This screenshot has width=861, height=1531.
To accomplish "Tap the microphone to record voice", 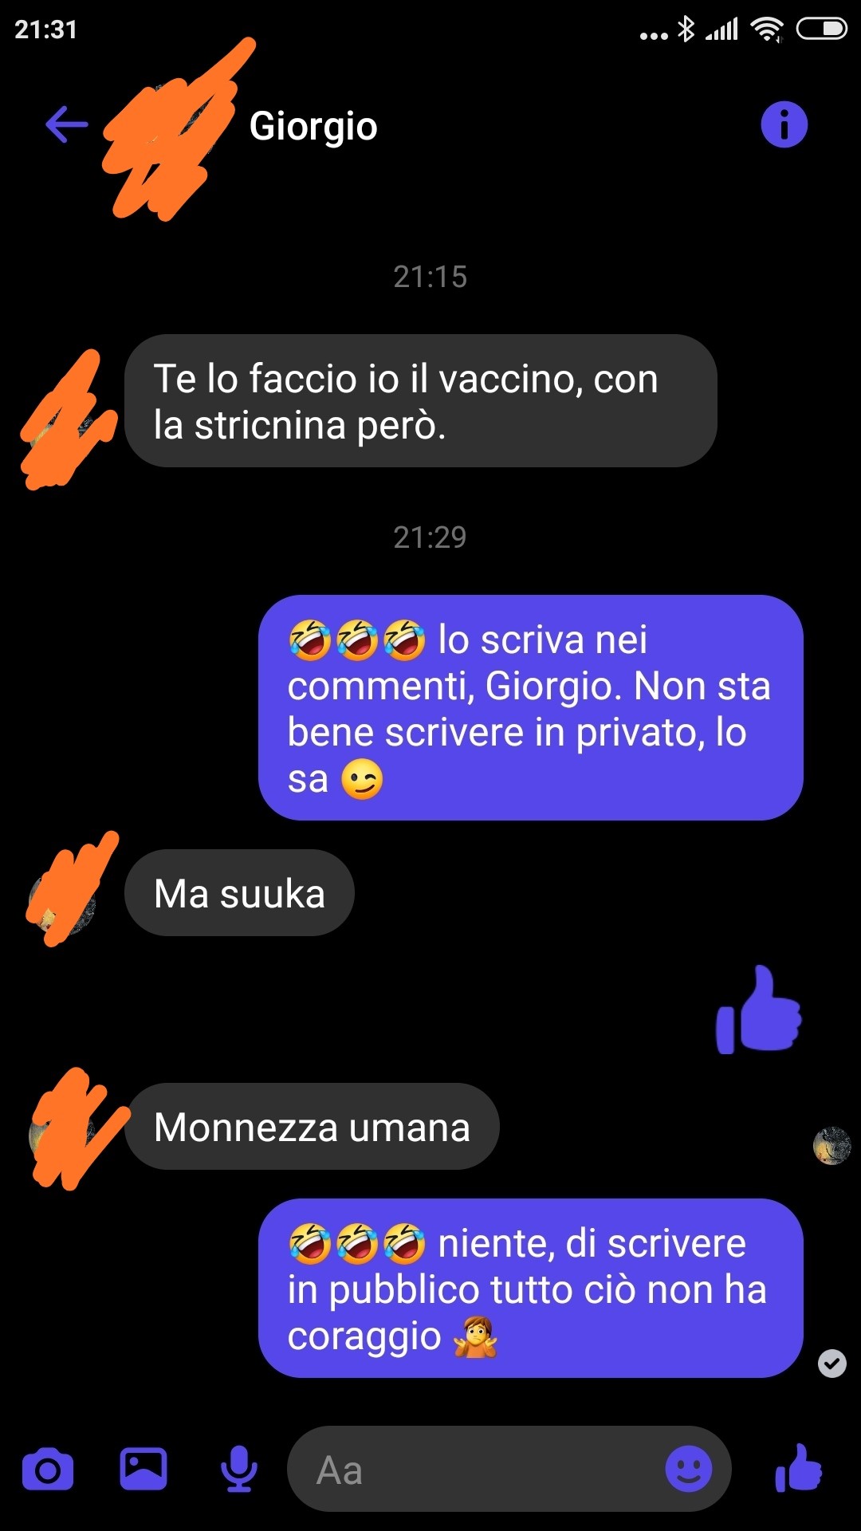I will (x=238, y=1469).
